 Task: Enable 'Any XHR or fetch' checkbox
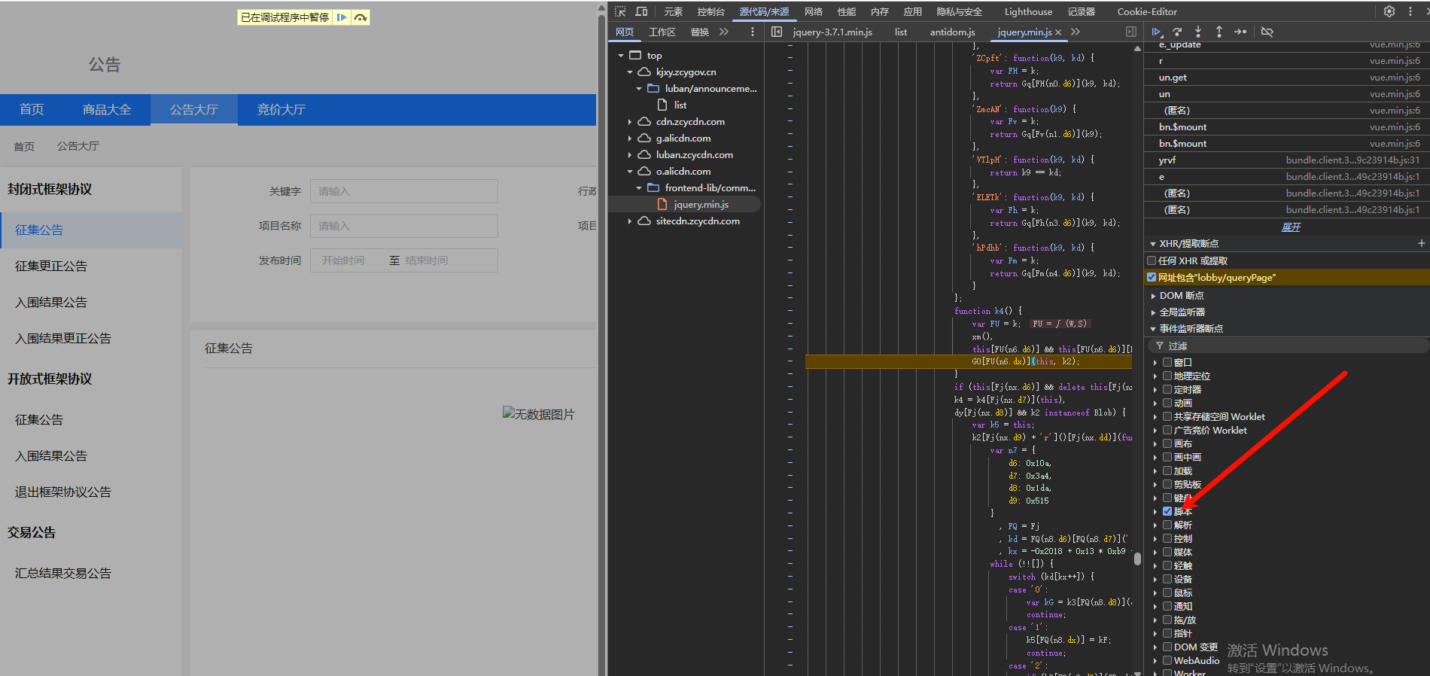[1152, 260]
